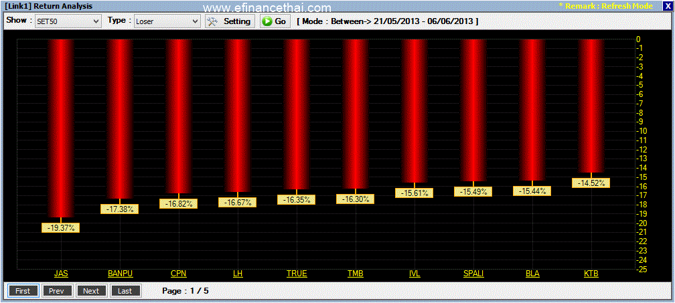
Task: Click the -15.44% value label
Action: tap(532, 191)
